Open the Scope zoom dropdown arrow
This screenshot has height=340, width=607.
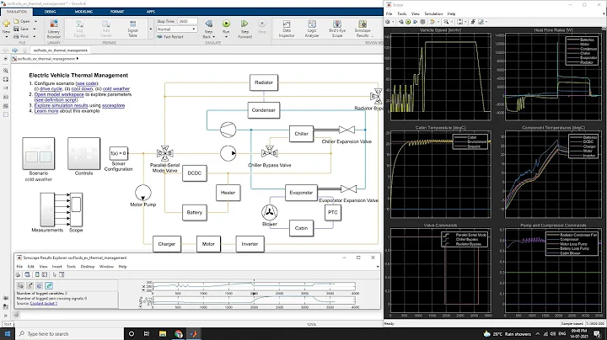451,22
